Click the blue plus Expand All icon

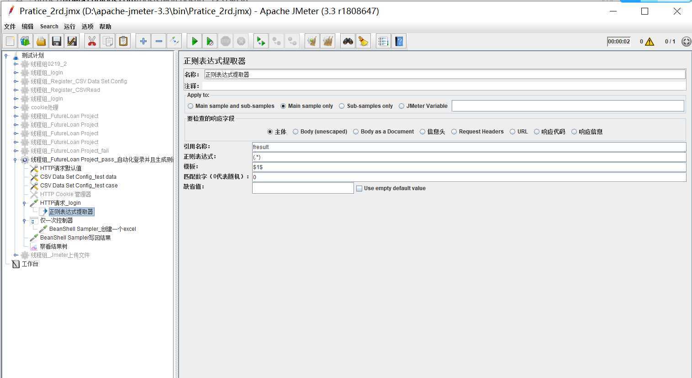click(x=143, y=42)
